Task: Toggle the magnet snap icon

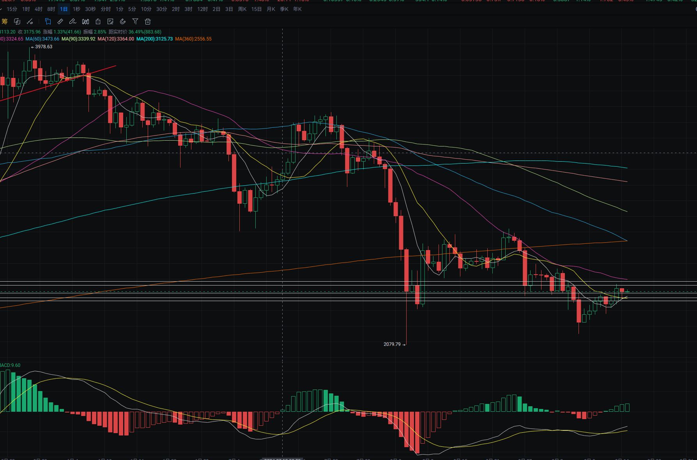Action: pyautogui.click(x=123, y=22)
